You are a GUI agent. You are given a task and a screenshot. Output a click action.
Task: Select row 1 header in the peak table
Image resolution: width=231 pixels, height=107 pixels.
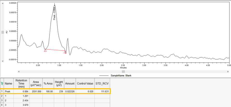click(x=2, y=91)
